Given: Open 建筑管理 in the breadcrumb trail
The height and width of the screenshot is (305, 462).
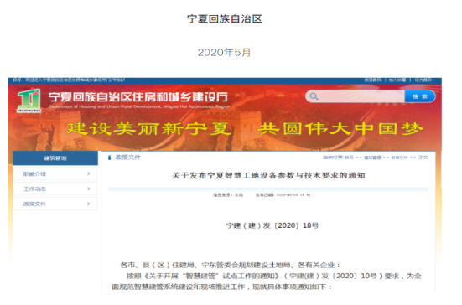Looking at the screenshot, I should click(x=372, y=158).
